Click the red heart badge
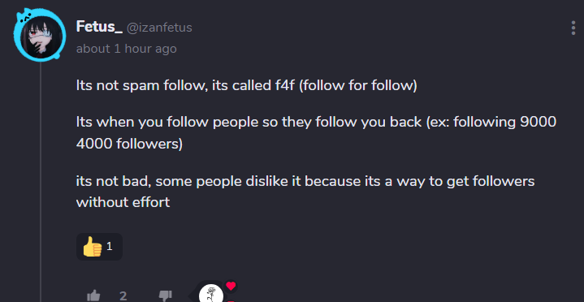 231,286
